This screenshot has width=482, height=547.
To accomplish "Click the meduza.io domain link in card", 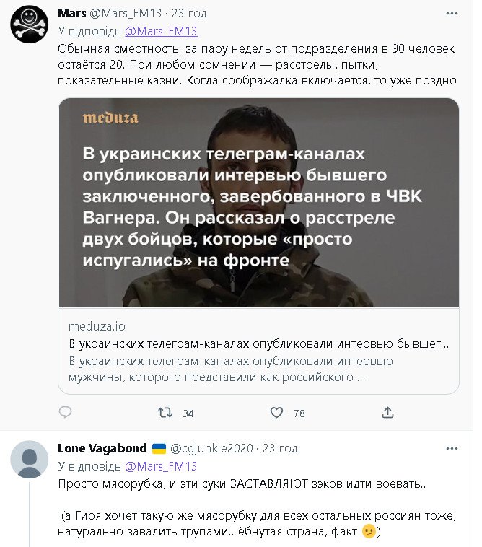I will click(x=97, y=326).
